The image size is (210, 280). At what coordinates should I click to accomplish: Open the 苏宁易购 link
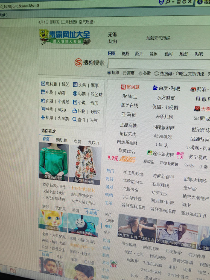coord(198,157)
